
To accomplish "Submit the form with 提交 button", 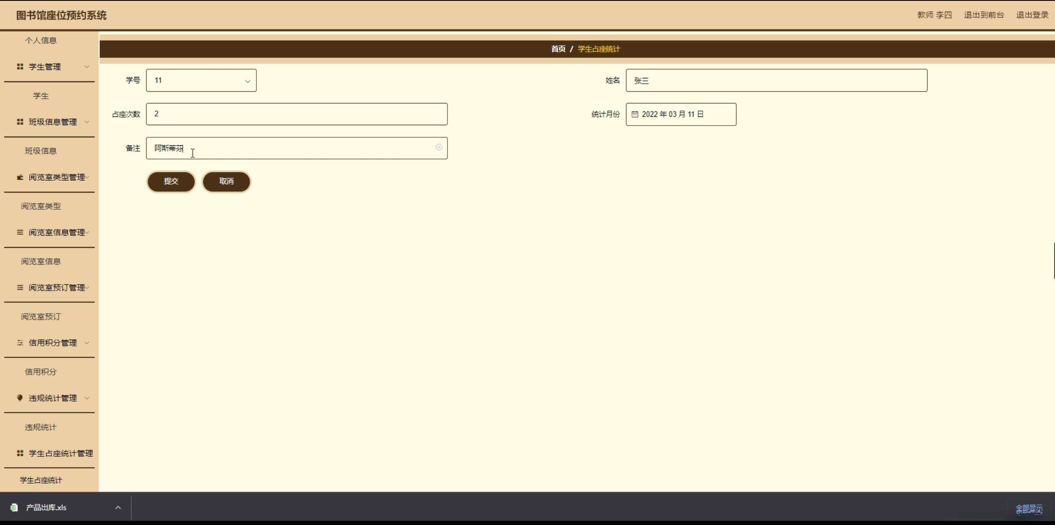I will click(171, 181).
